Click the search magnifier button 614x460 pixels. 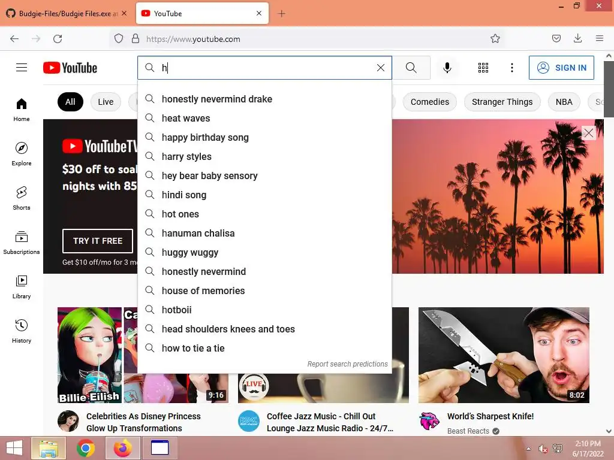(x=411, y=68)
